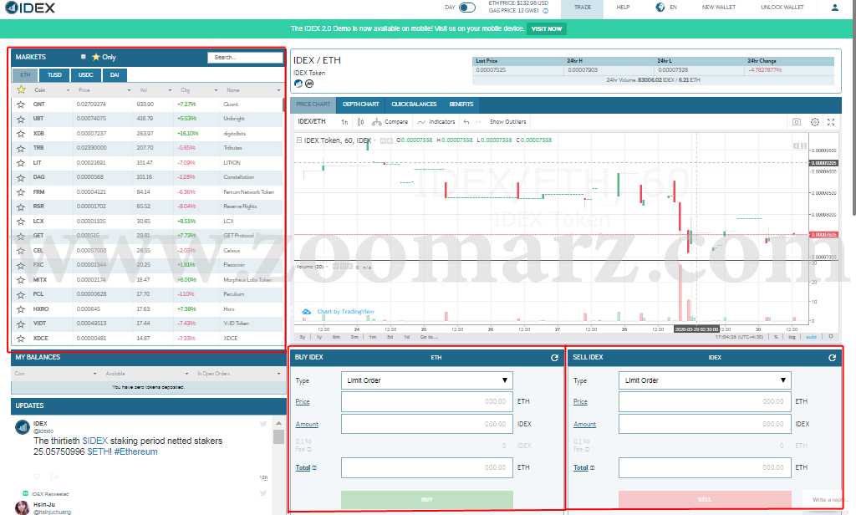Switch to the Depth Chart tab
Screen dimensions: 856x515
361,105
